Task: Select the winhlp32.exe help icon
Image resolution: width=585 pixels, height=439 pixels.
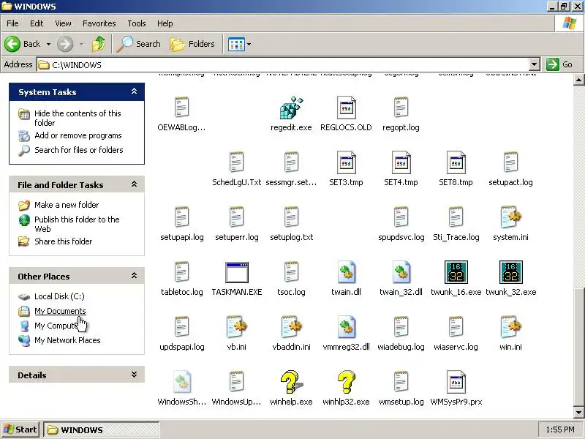Action: 346,382
